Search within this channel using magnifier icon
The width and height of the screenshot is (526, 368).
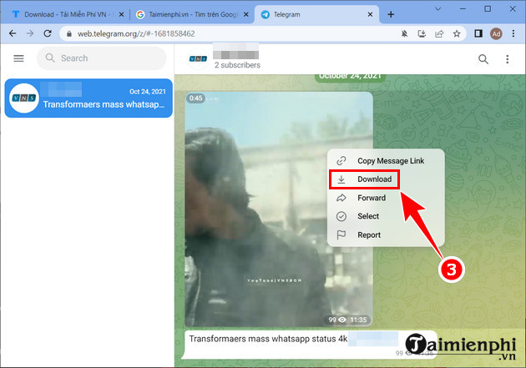[x=483, y=59]
